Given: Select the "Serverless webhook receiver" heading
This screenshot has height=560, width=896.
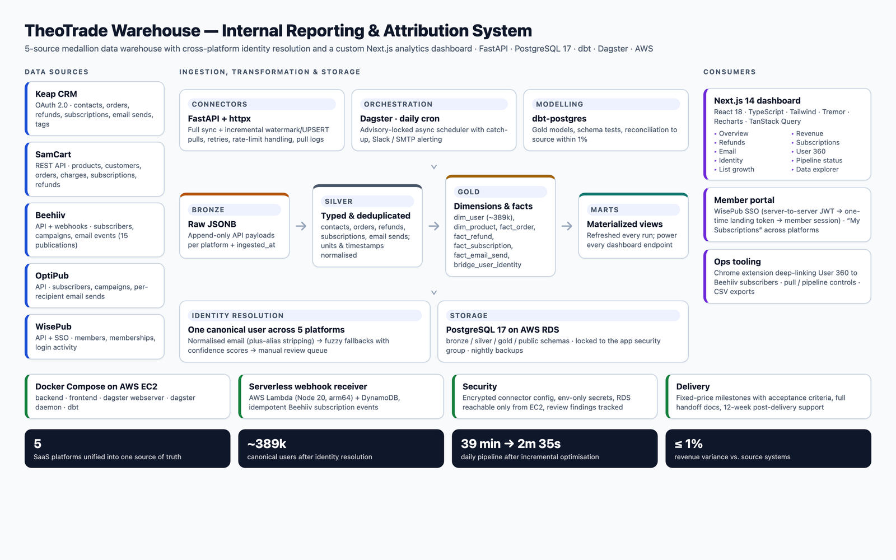Looking at the screenshot, I should pyautogui.click(x=308, y=386).
